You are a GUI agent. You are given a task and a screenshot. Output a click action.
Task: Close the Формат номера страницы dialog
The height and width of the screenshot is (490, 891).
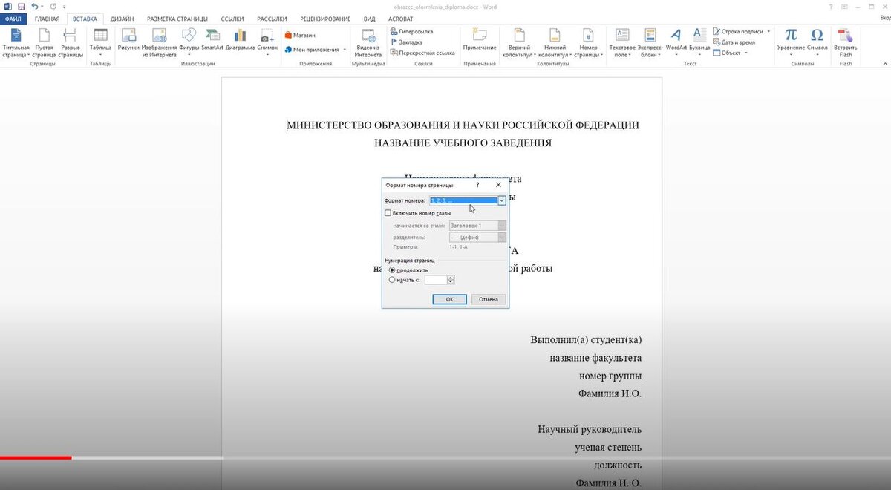pos(498,185)
